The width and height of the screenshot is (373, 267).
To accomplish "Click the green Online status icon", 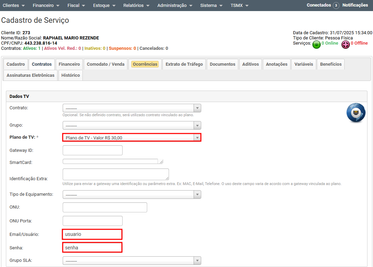I will point(316,45).
